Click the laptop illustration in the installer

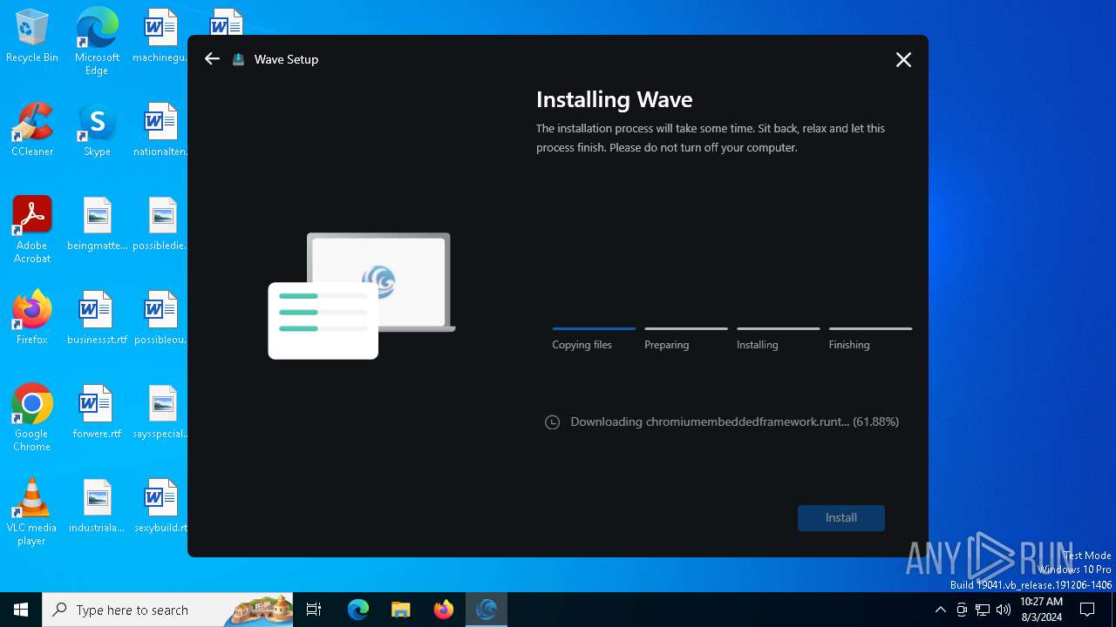362,295
